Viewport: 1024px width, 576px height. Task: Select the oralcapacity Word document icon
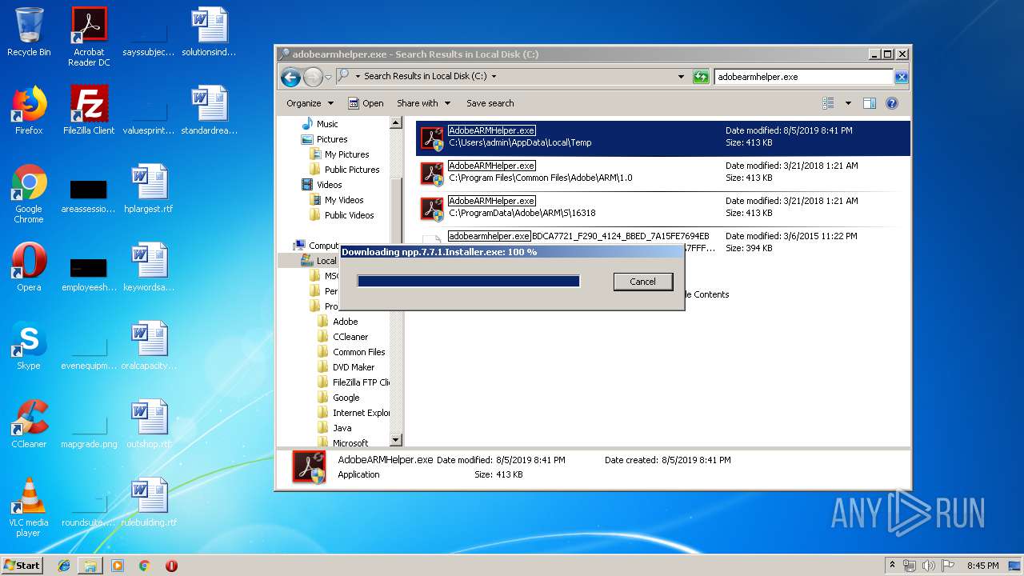[x=149, y=346]
